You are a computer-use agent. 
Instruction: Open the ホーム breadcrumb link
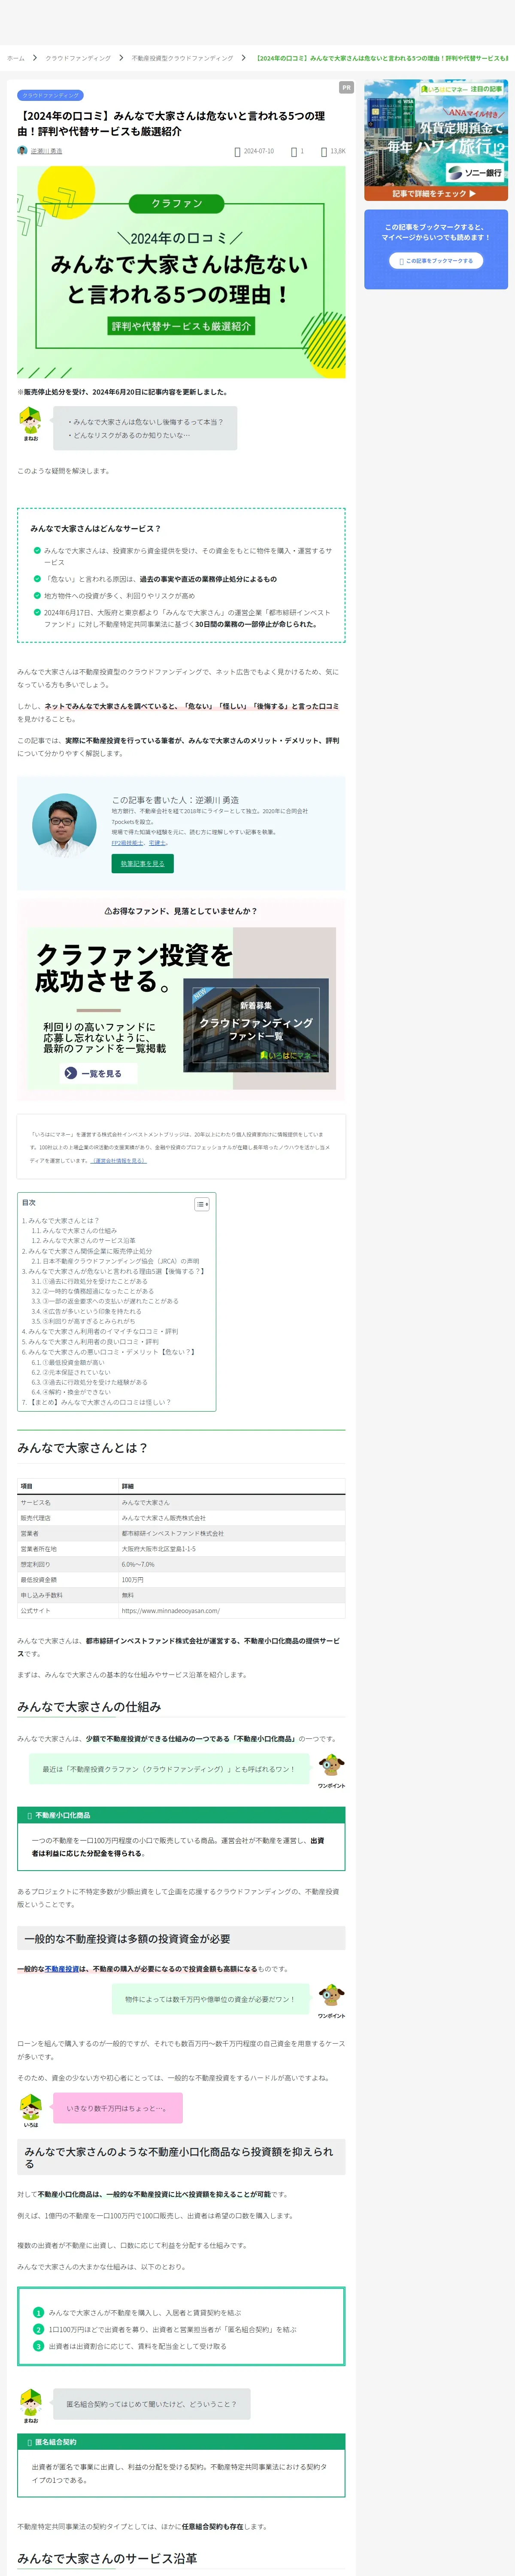pos(15,58)
